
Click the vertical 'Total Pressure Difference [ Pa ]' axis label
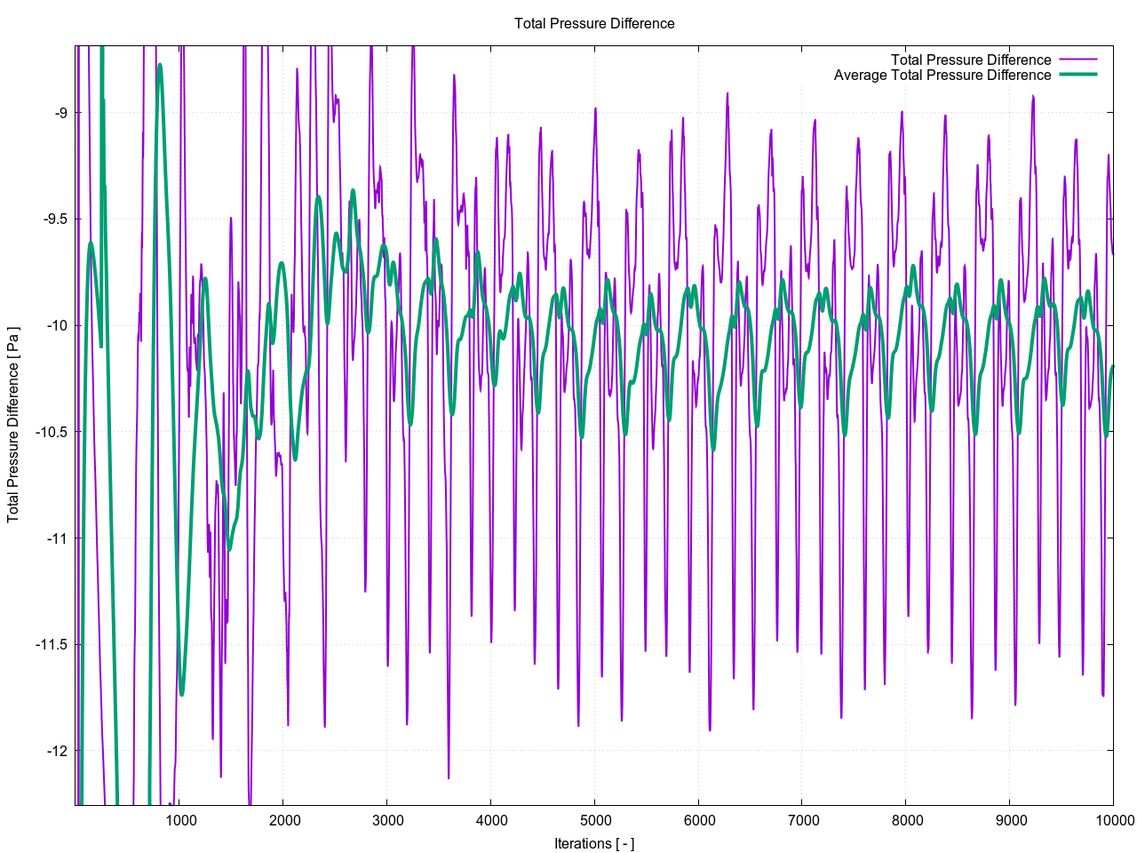point(13,425)
